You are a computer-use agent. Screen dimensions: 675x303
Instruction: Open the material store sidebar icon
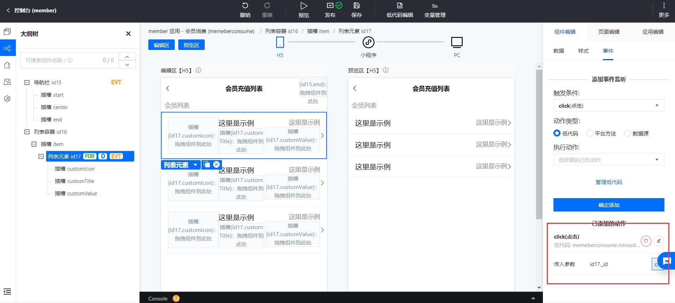point(7,82)
